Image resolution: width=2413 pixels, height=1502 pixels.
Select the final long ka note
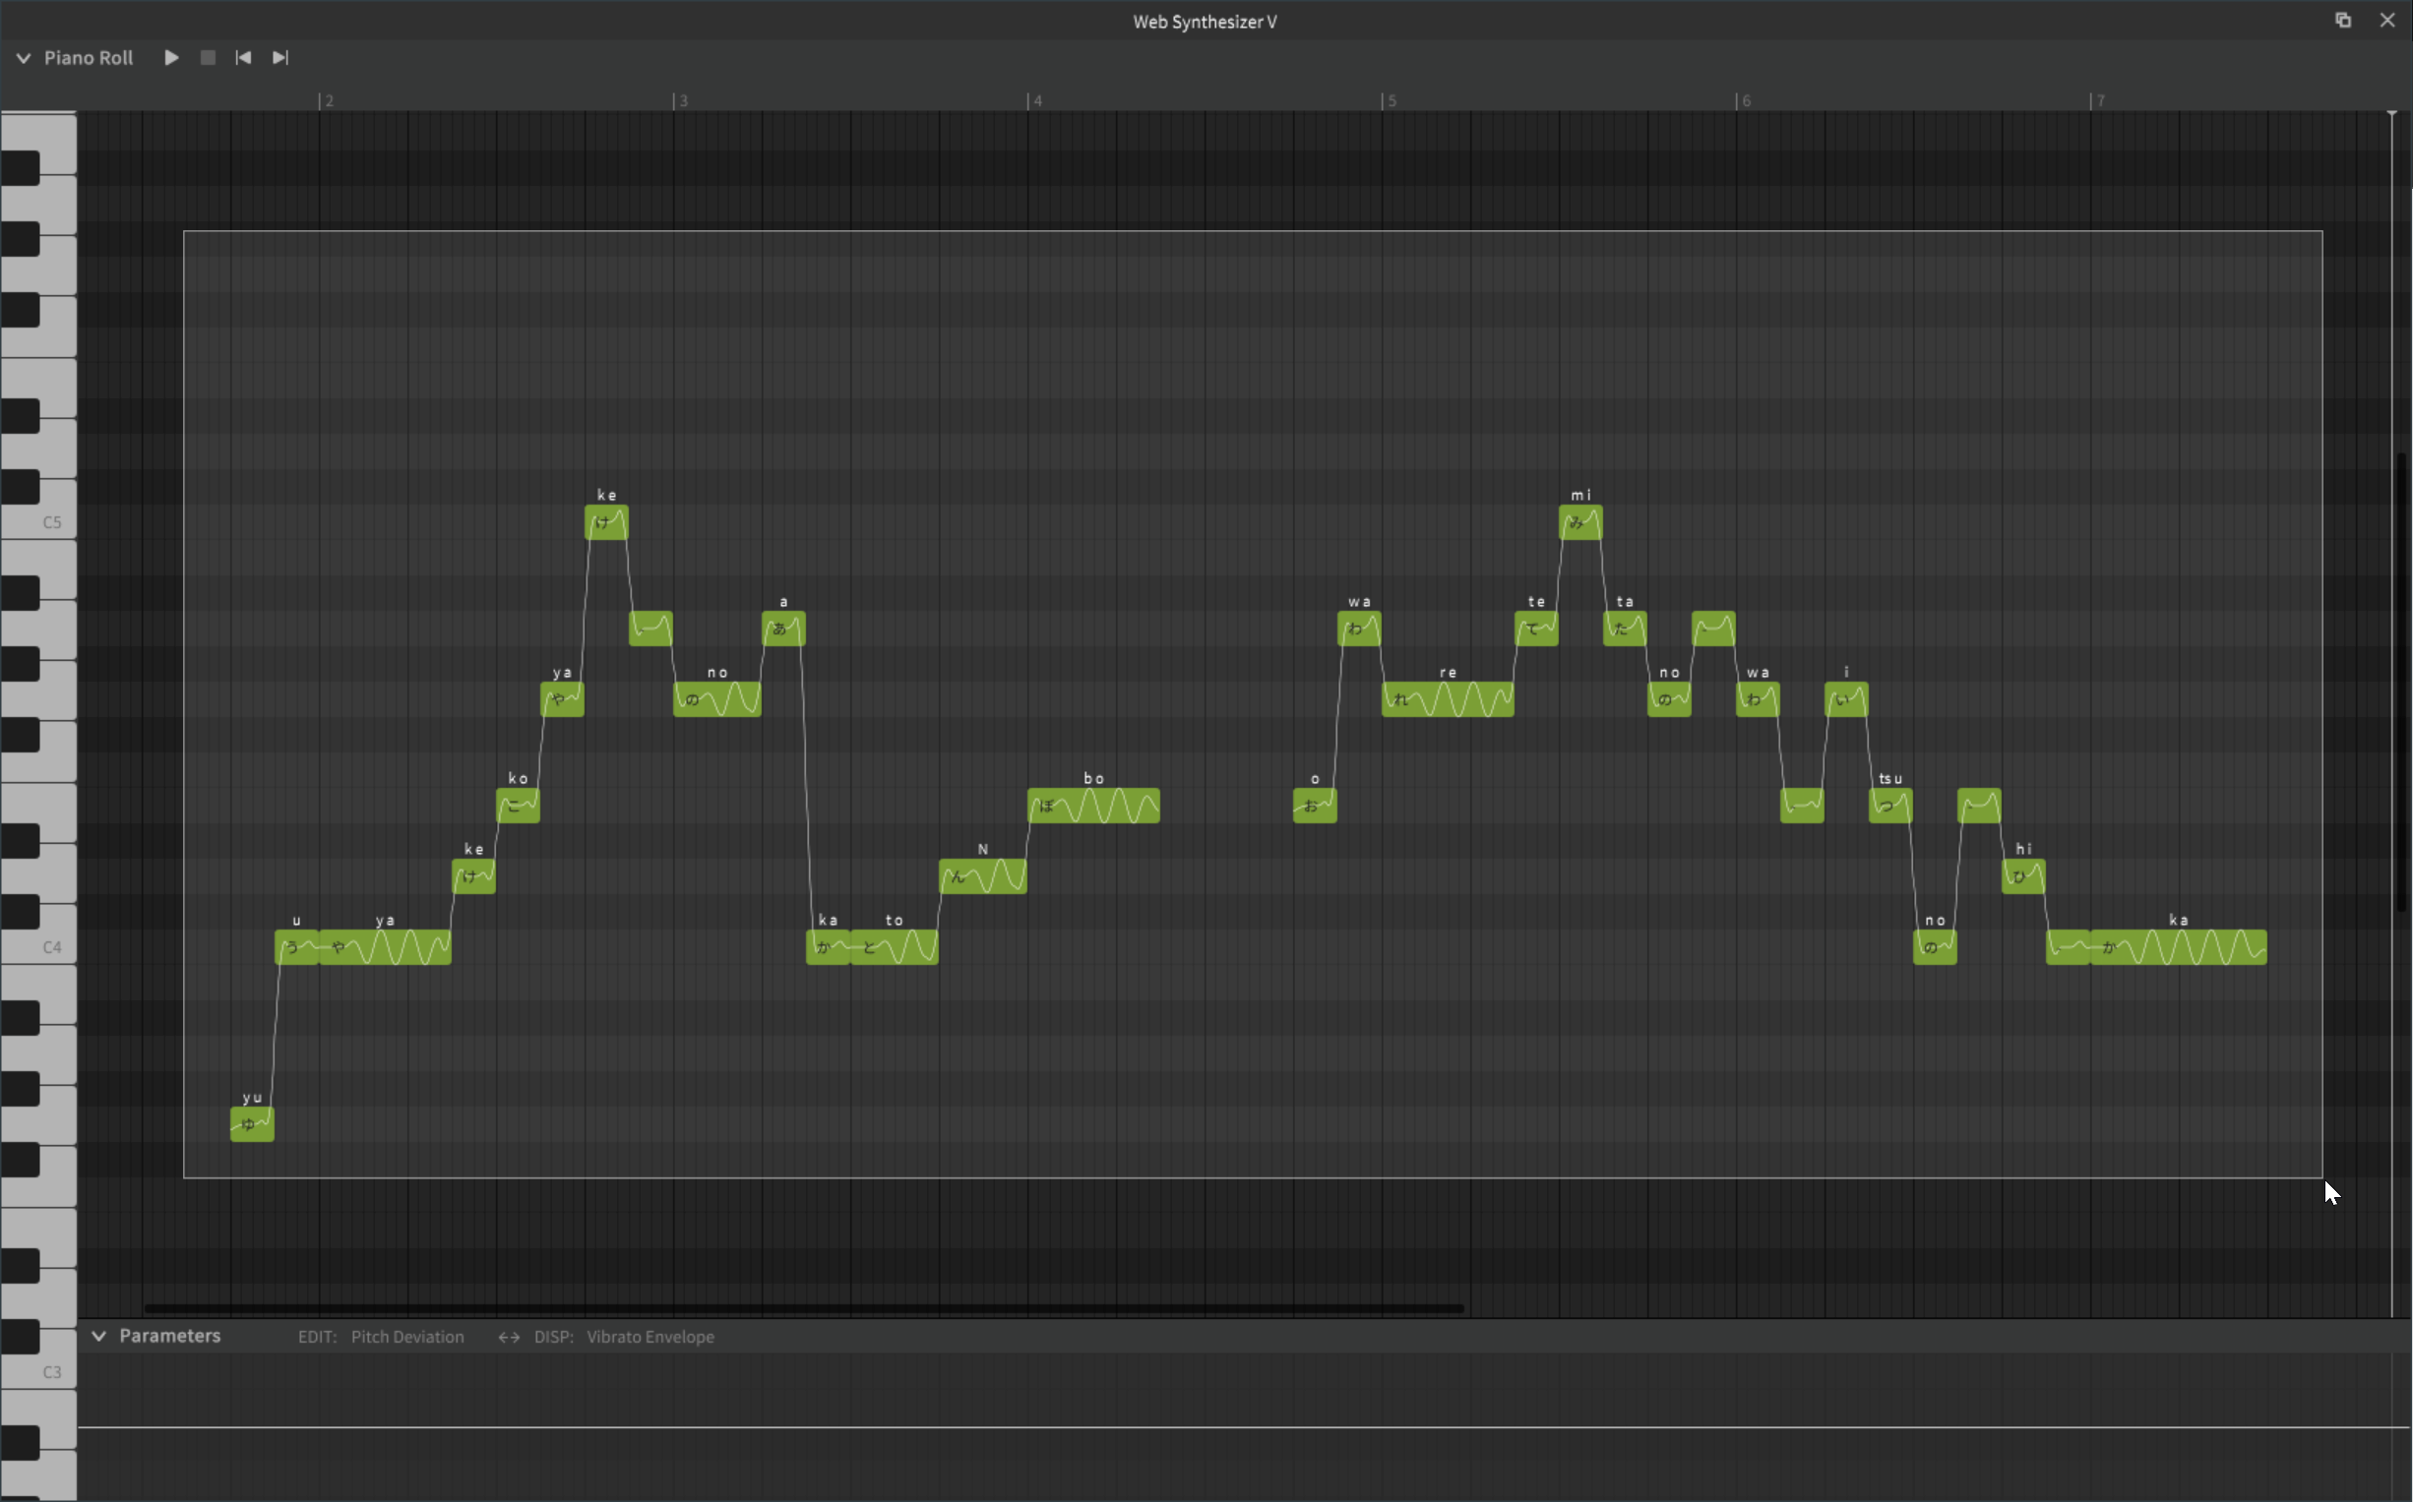[2179, 946]
